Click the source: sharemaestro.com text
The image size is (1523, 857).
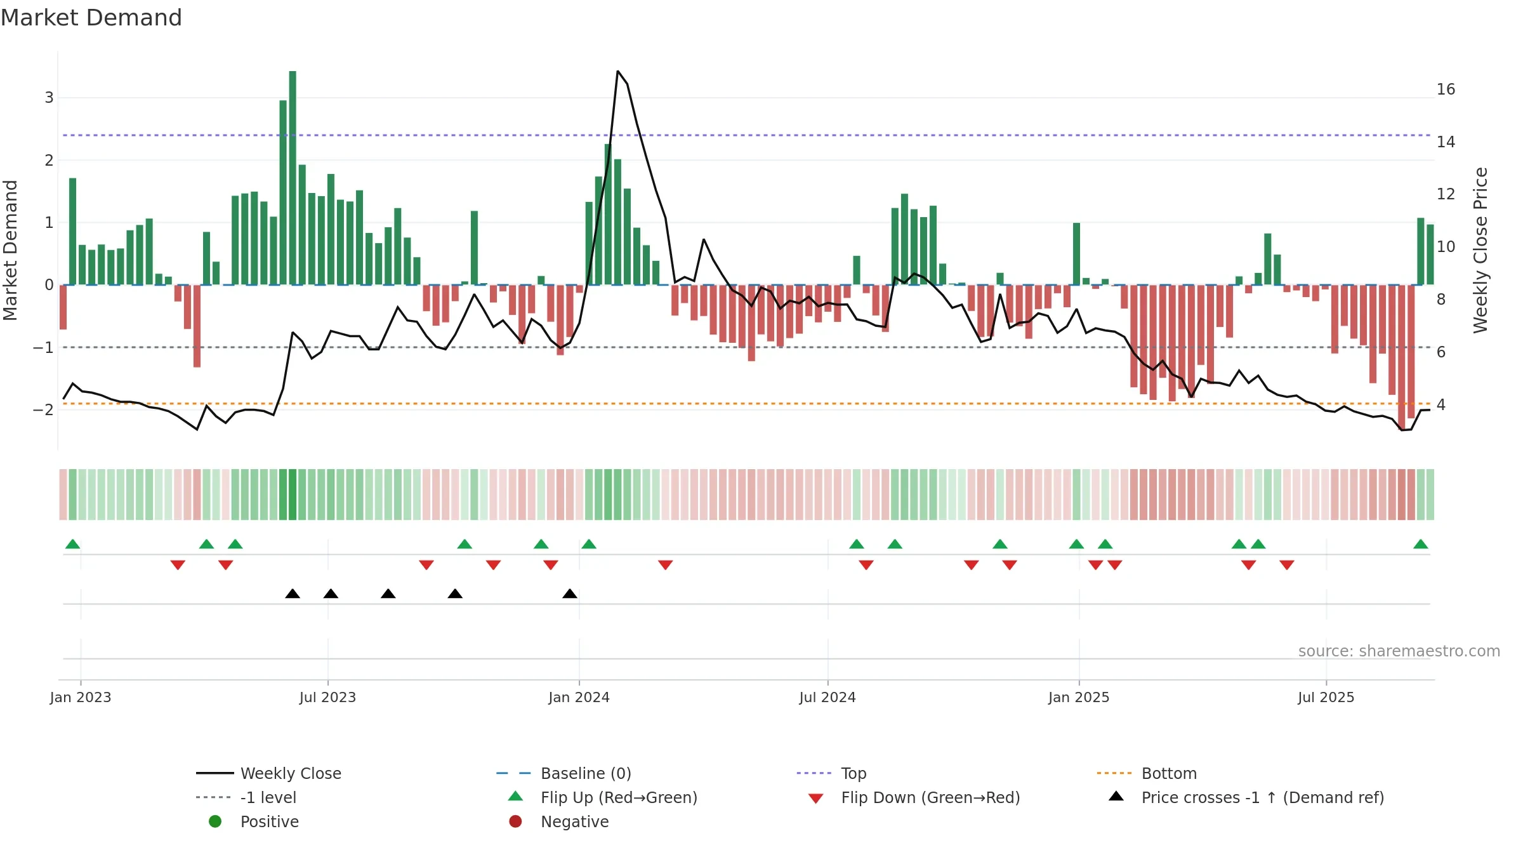coord(1399,651)
